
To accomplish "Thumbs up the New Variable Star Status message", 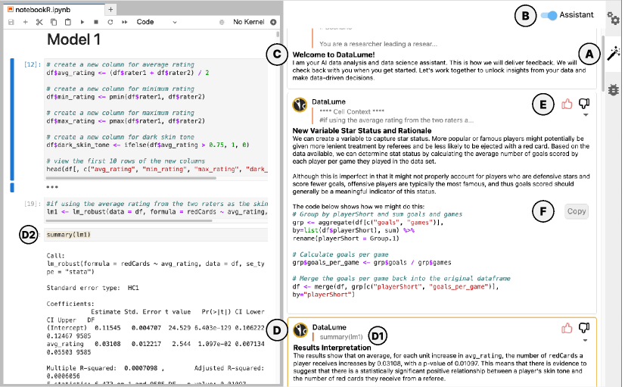I will click(567, 105).
